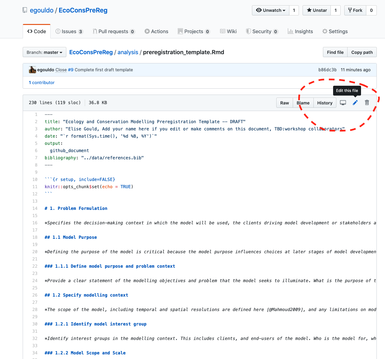Open the Wiki tab

pos(228,32)
